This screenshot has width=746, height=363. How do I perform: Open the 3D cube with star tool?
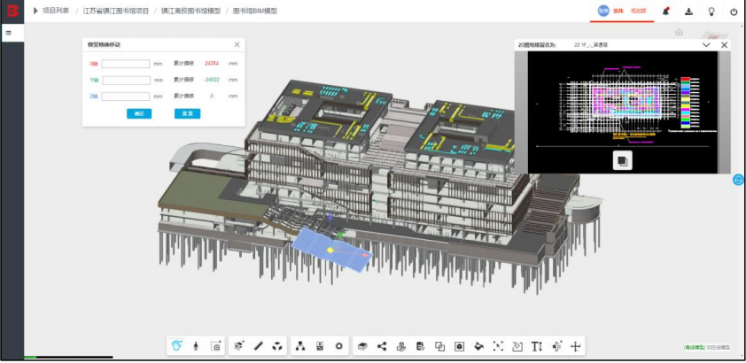tap(240, 346)
